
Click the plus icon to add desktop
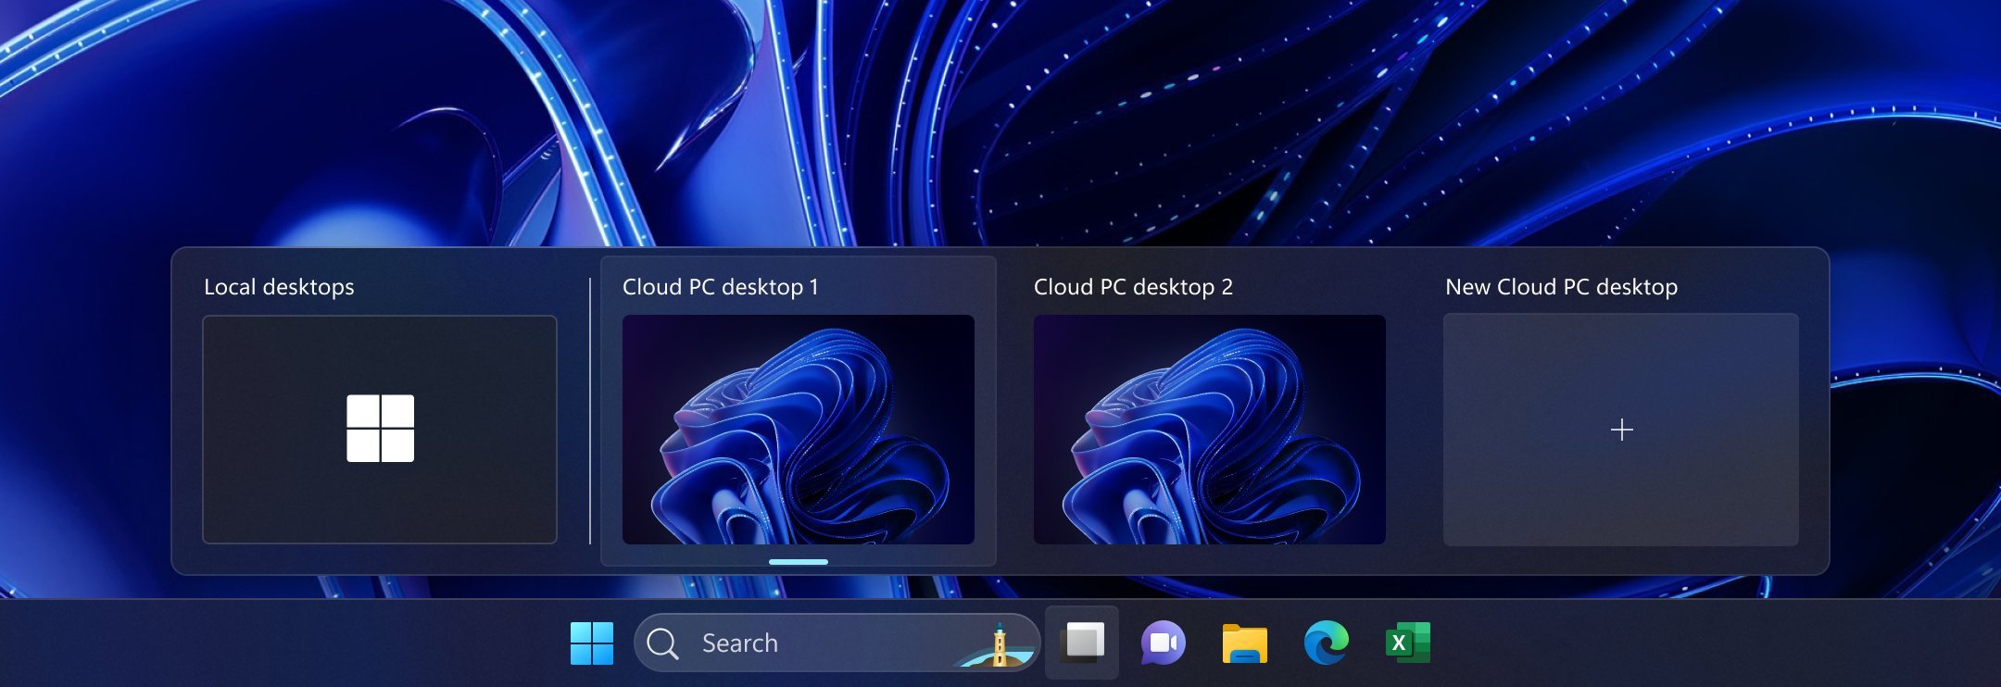point(1621,430)
